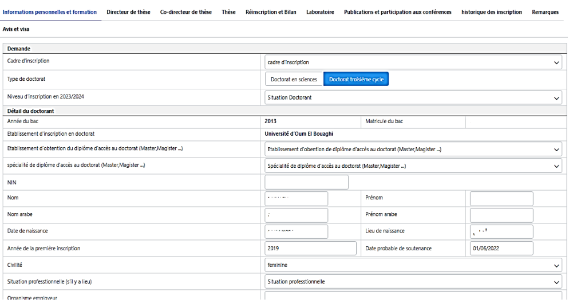Expand the Situation Doctorant dropdown

(413, 98)
